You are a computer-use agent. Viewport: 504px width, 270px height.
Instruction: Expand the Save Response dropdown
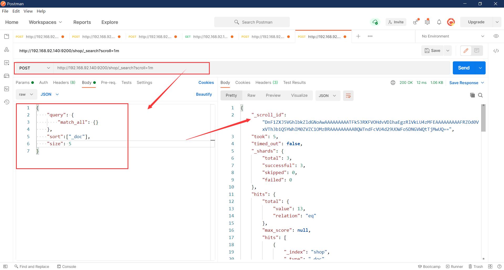(467, 83)
